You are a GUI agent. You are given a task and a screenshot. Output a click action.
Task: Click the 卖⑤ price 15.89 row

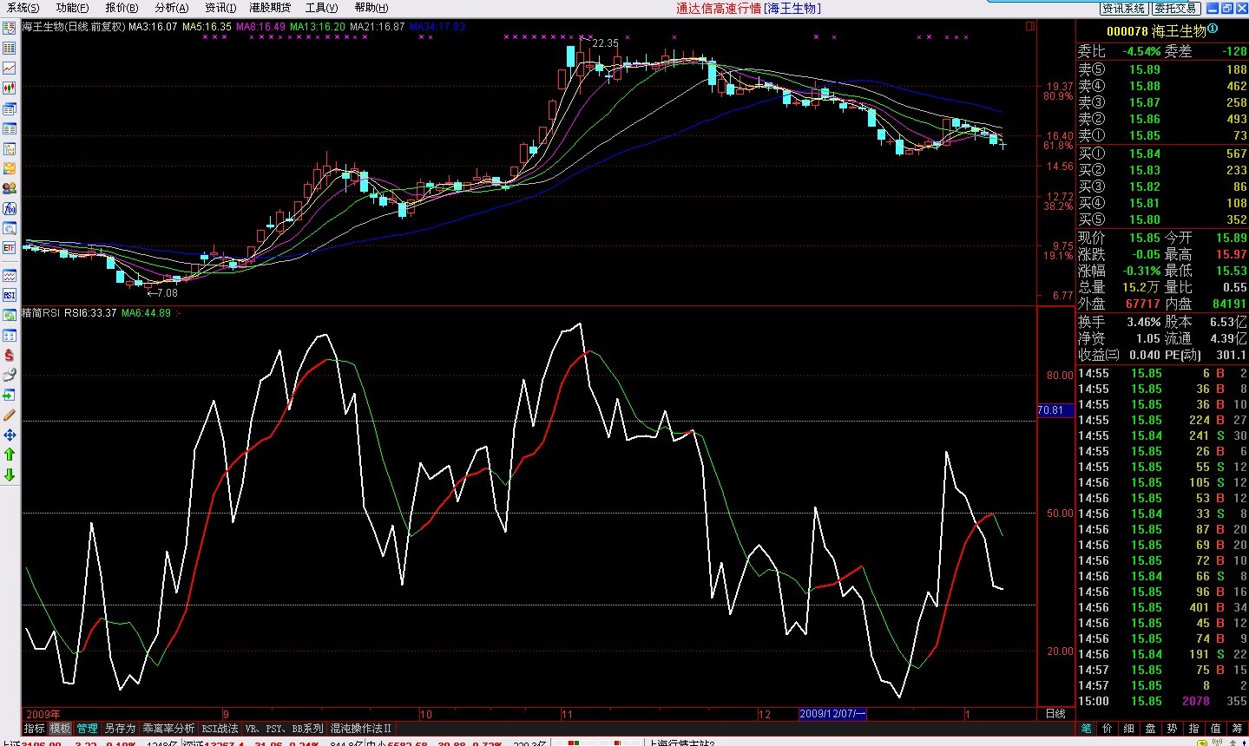[x=1162, y=69]
